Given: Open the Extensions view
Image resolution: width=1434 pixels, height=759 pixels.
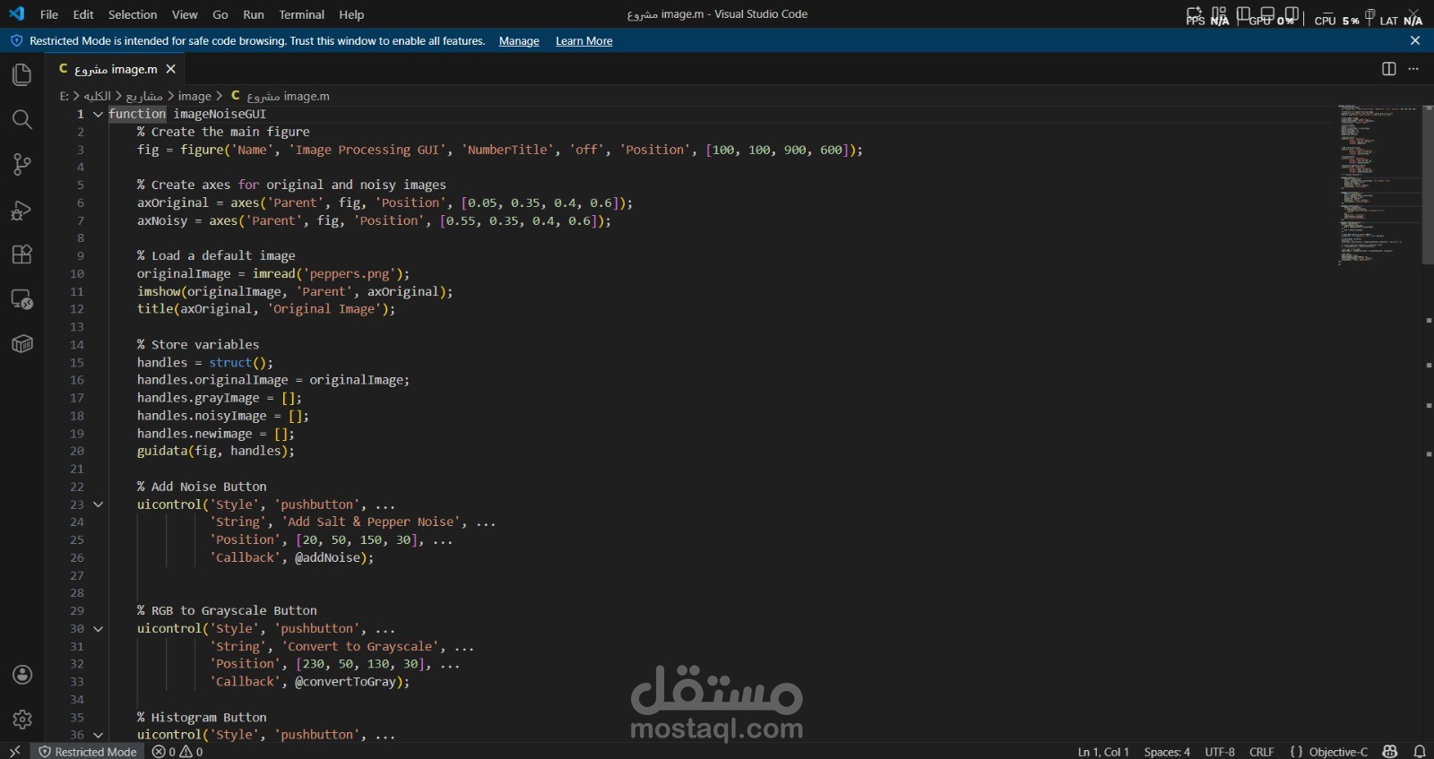Looking at the screenshot, I should tap(22, 254).
